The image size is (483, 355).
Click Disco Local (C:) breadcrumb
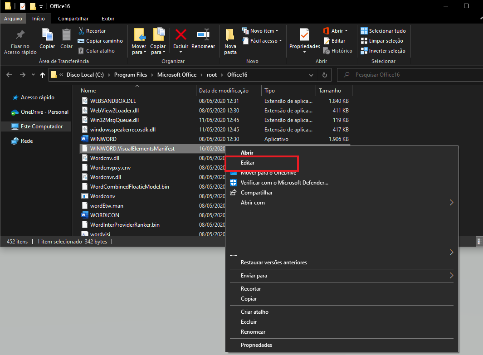pos(85,75)
